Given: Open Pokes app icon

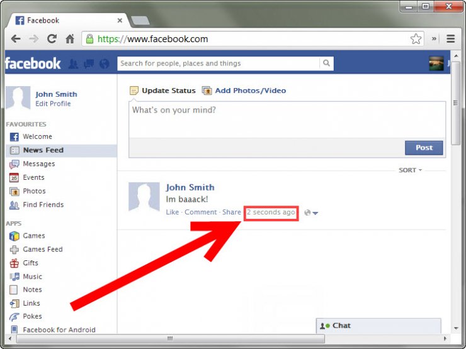Looking at the screenshot, I should coord(14,317).
